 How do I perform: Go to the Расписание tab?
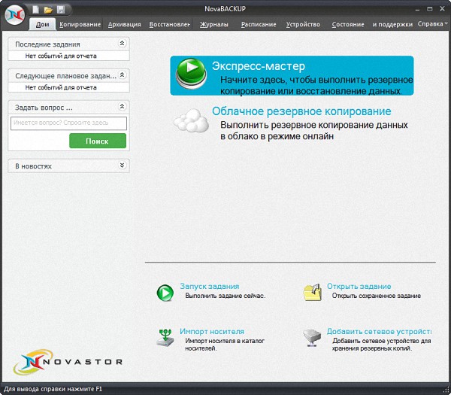(x=259, y=25)
